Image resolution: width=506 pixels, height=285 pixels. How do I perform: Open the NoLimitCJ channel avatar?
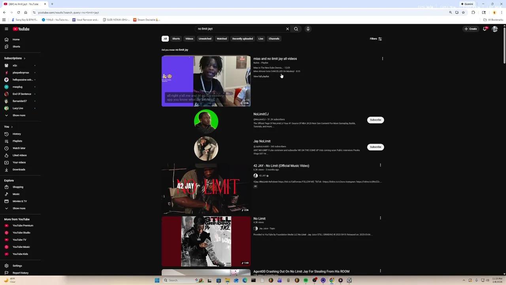(206, 121)
